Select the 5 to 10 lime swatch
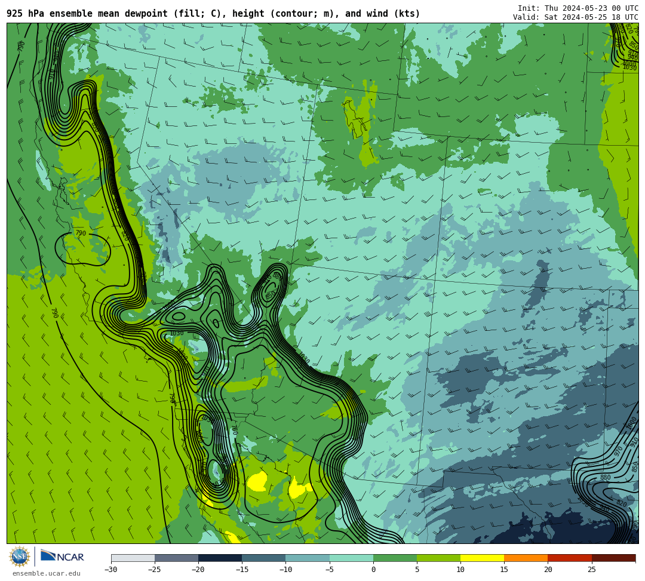The width and height of the screenshot is (645, 581). pyautogui.click(x=438, y=558)
